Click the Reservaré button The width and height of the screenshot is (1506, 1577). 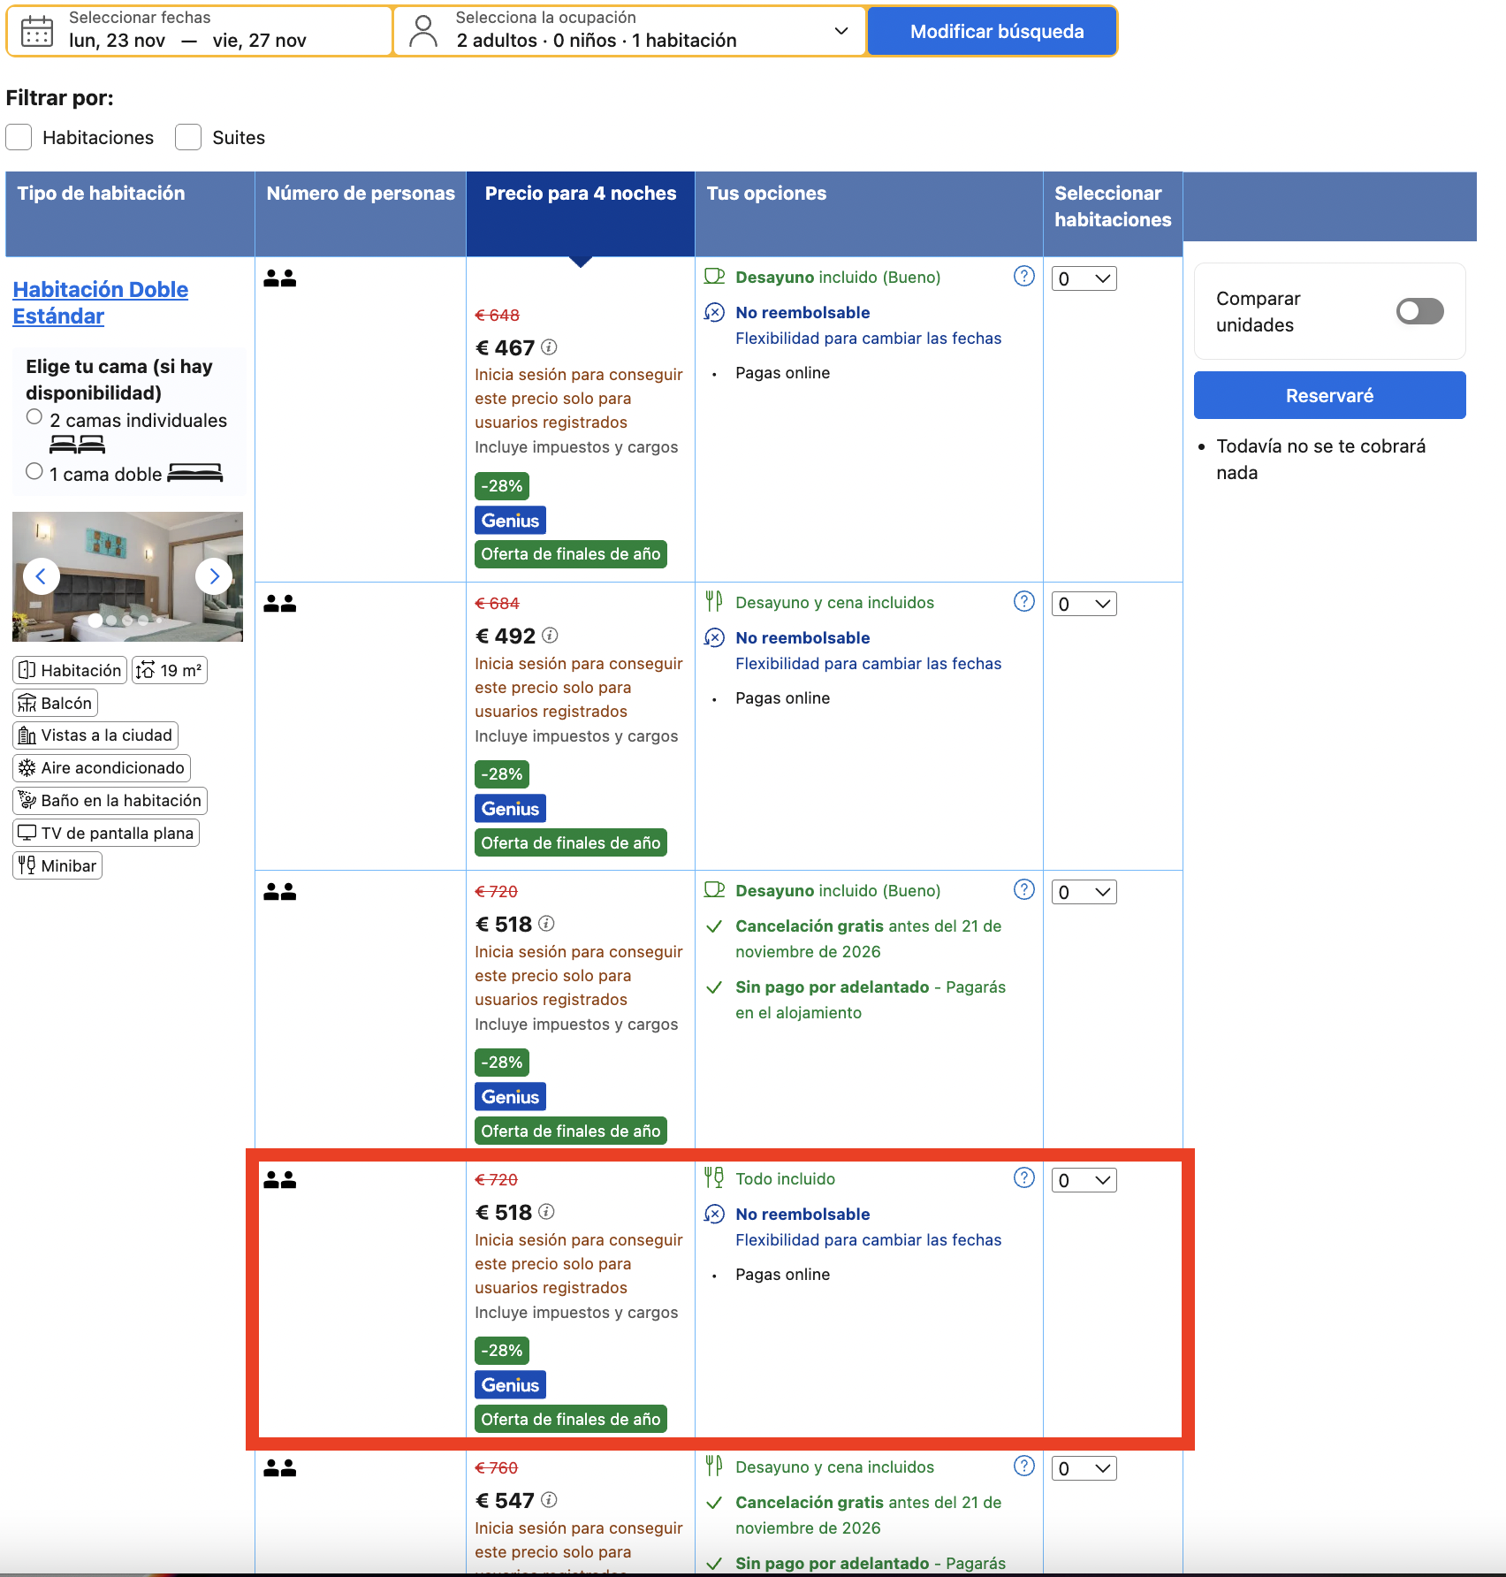(x=1329, y=395)
